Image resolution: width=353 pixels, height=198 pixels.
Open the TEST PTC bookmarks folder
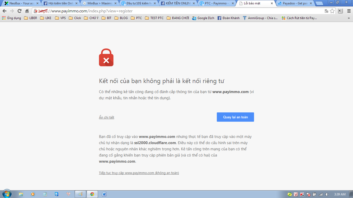[x=155, y=18]
